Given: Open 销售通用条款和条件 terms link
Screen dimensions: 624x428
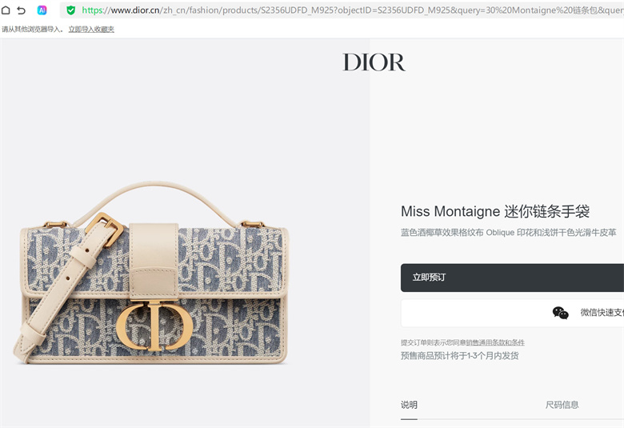Looking at the screenshot, I should 495,342.
